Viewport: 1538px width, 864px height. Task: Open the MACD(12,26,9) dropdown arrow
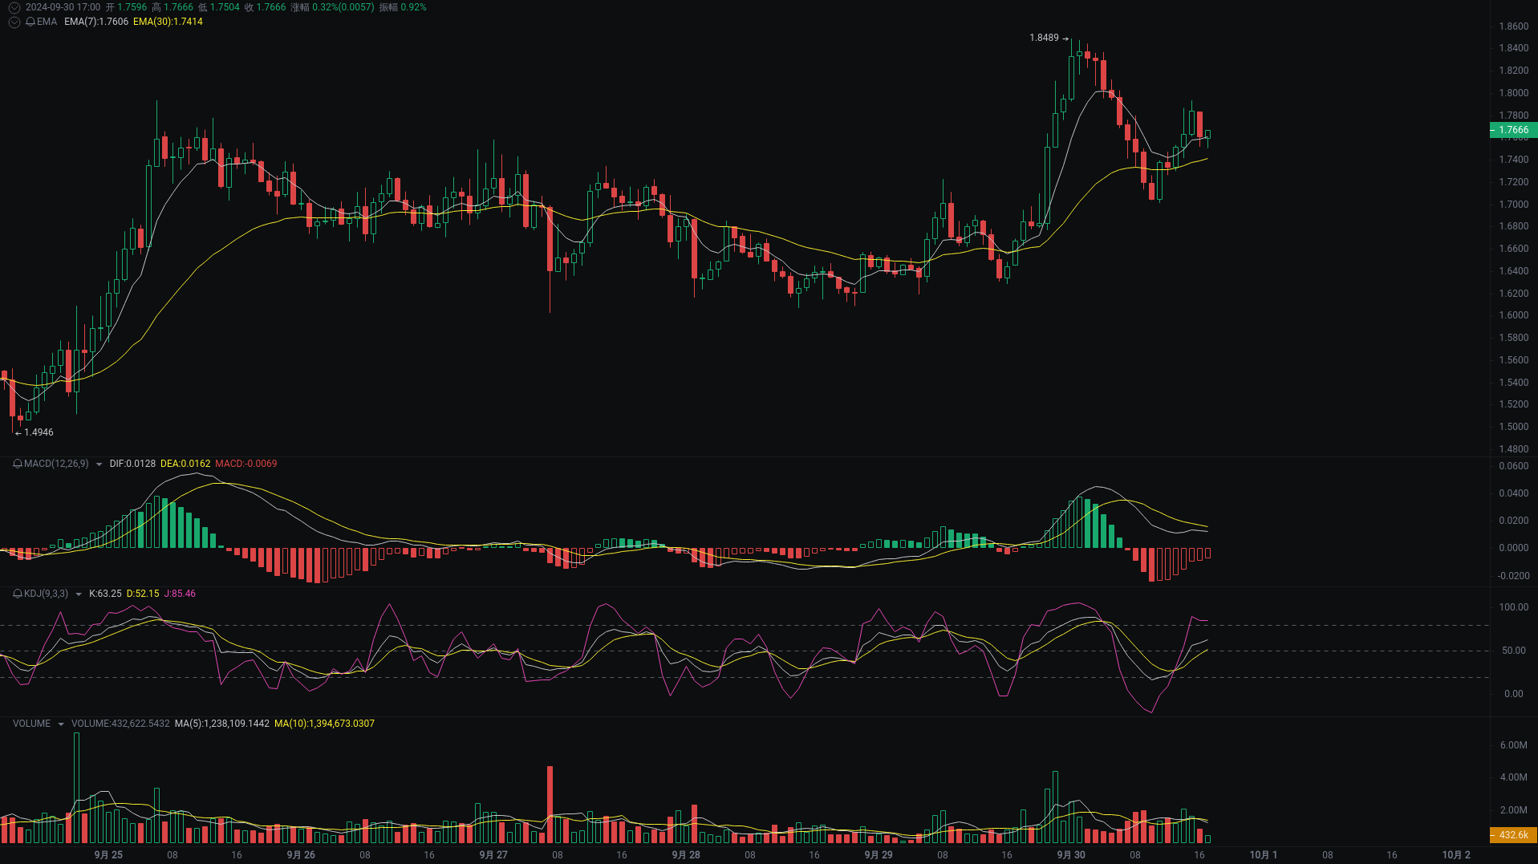(x=99, y=464)
